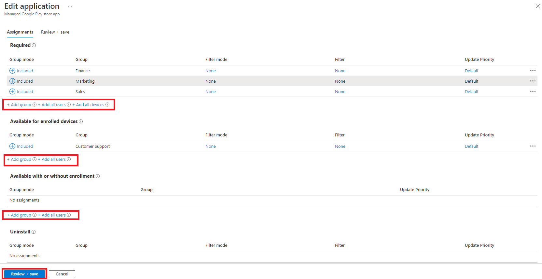This screenshot has height=279, width=542.
Task: Click the Included icon for Sales group
Action: click(x=12, y=91)
